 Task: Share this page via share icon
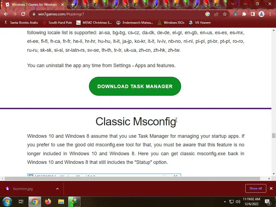click(x=216, y=14)
